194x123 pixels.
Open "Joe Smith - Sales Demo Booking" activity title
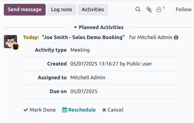point(83,37)
